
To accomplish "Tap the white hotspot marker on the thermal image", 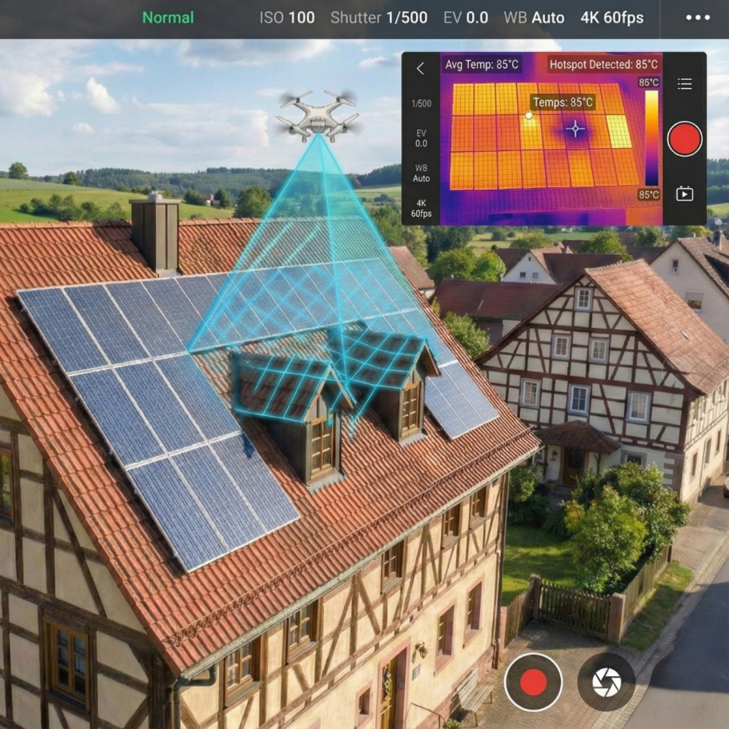I will [x=528, y=116].
